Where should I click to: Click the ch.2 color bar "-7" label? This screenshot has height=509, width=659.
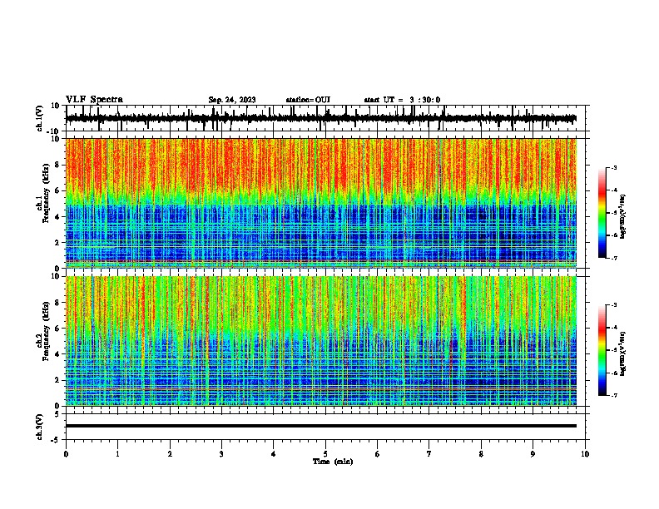pyautogui.click(x=614, y=395)
